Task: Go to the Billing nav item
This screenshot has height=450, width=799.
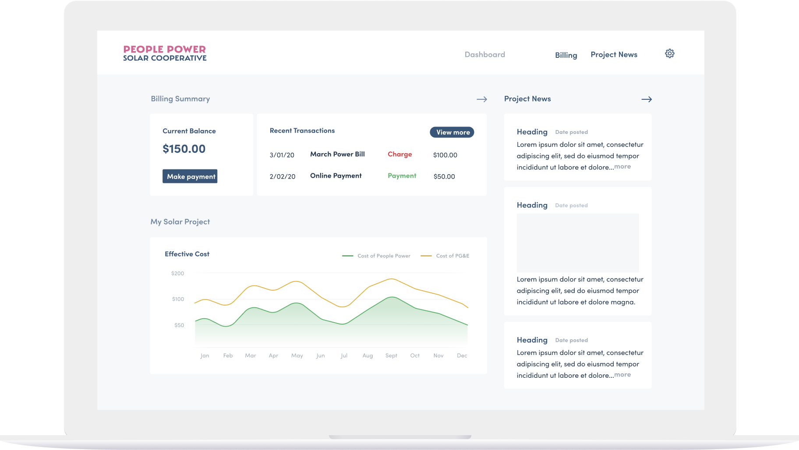Action: point(566,55)
